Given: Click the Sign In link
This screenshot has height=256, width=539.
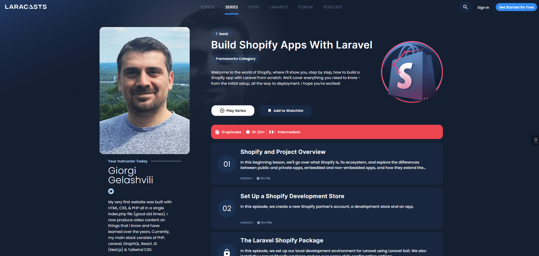Looking at the screenshot, I should coord(483,8).
